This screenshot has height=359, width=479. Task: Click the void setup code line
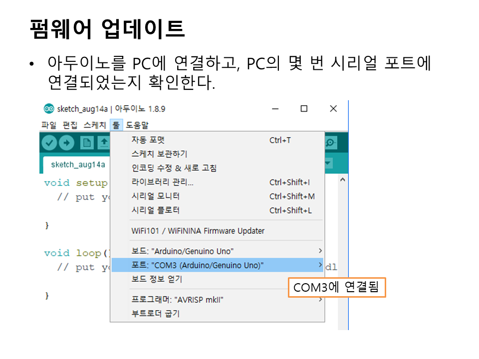click(76, 183)
